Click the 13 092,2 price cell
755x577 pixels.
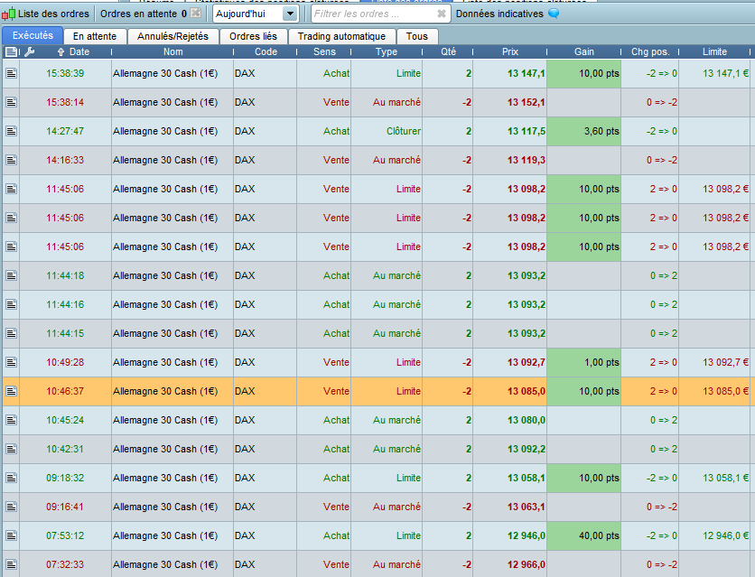(510, 449)
